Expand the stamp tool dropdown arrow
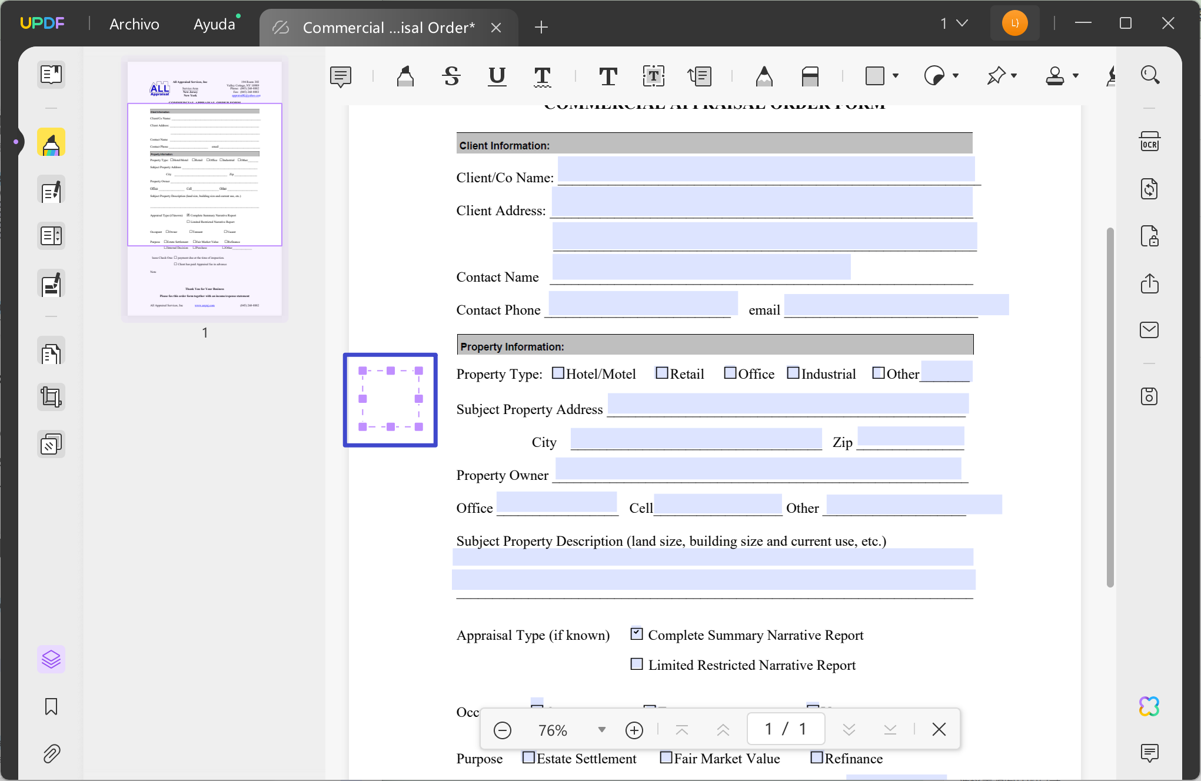This screenshot has height=781, width=1201. [x=1076, y=76]
